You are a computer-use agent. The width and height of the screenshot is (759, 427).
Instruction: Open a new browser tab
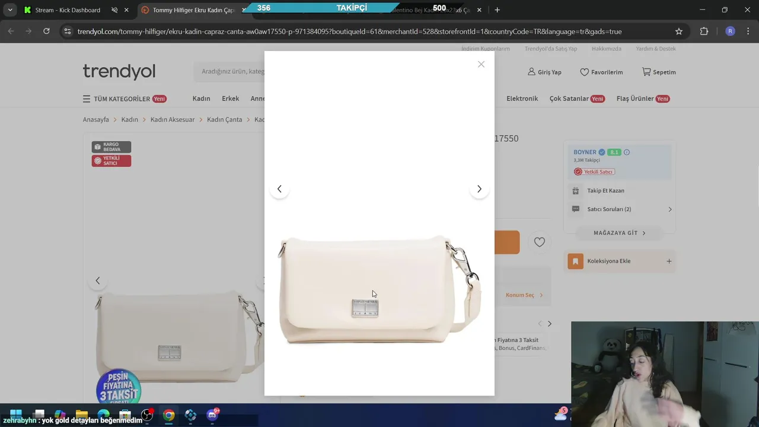(x=497, y=10)
